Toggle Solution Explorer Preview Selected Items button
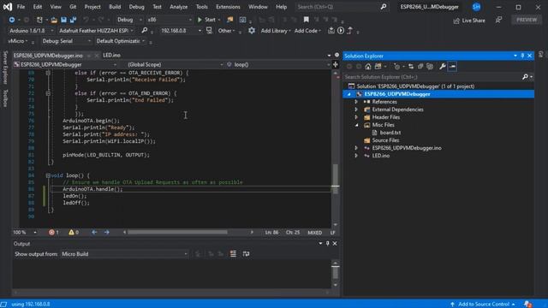 click(x=452, y=67)
